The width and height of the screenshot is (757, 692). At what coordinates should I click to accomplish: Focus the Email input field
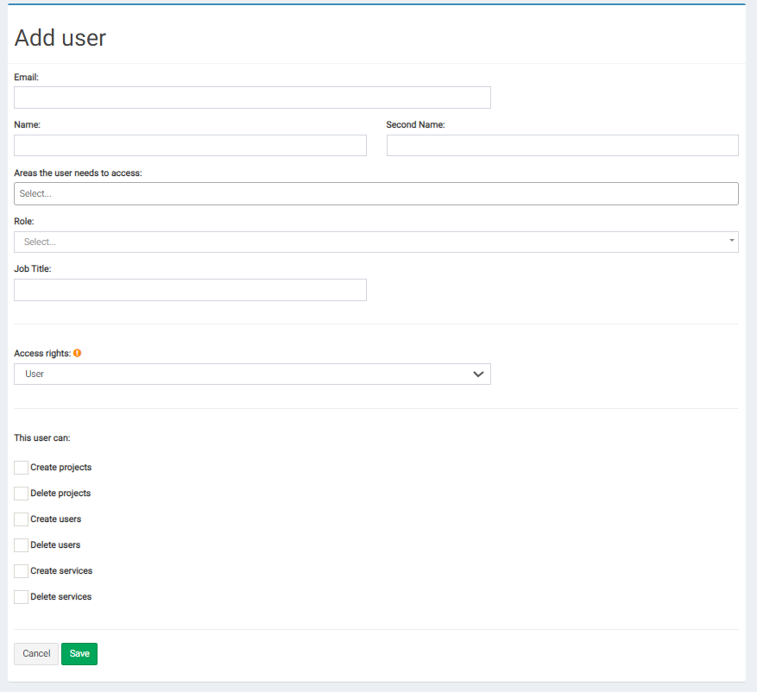tap(253, 98)
